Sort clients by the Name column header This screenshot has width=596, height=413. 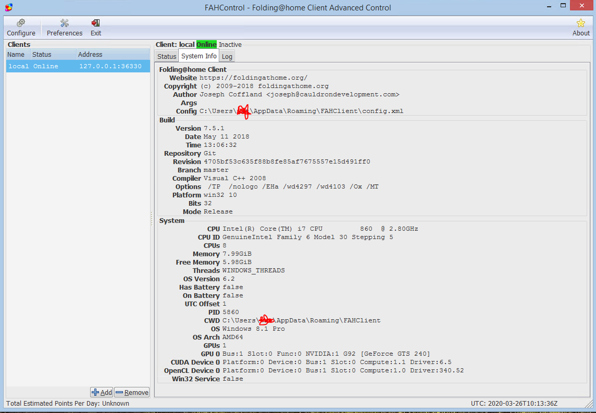click(16, 54)
